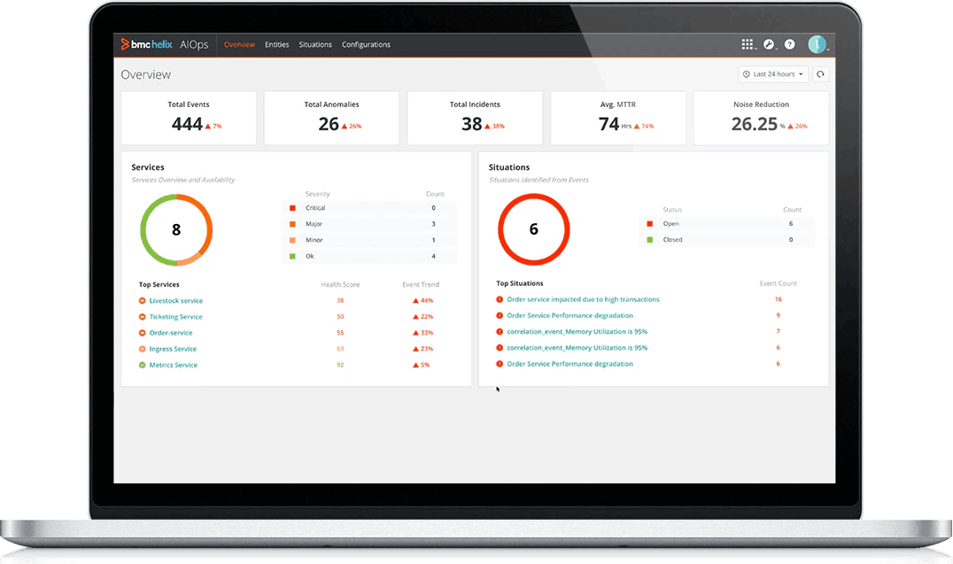This screenshot has height=564, width=953.
Task: Open the app launcher grid icon
Action: coord(747,44)
